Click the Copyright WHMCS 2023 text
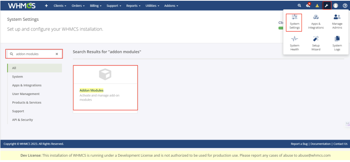The image size is (350, 162). (x=34, y=144)
